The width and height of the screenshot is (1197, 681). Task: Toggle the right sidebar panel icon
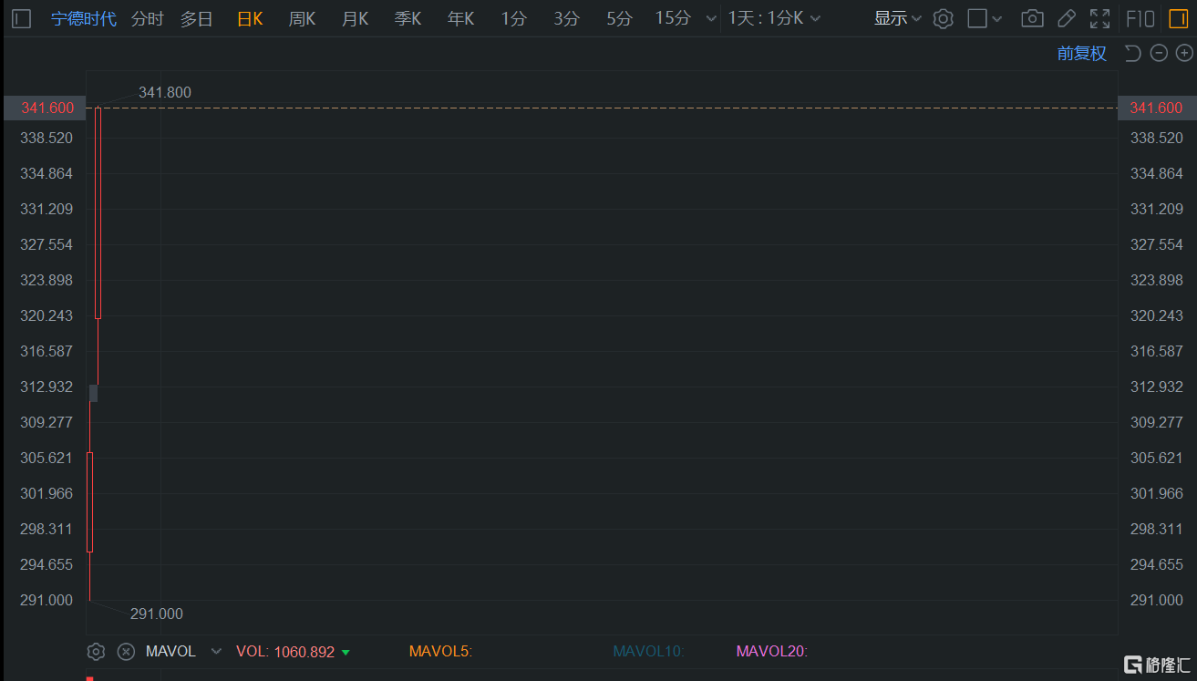(1178, 18)
